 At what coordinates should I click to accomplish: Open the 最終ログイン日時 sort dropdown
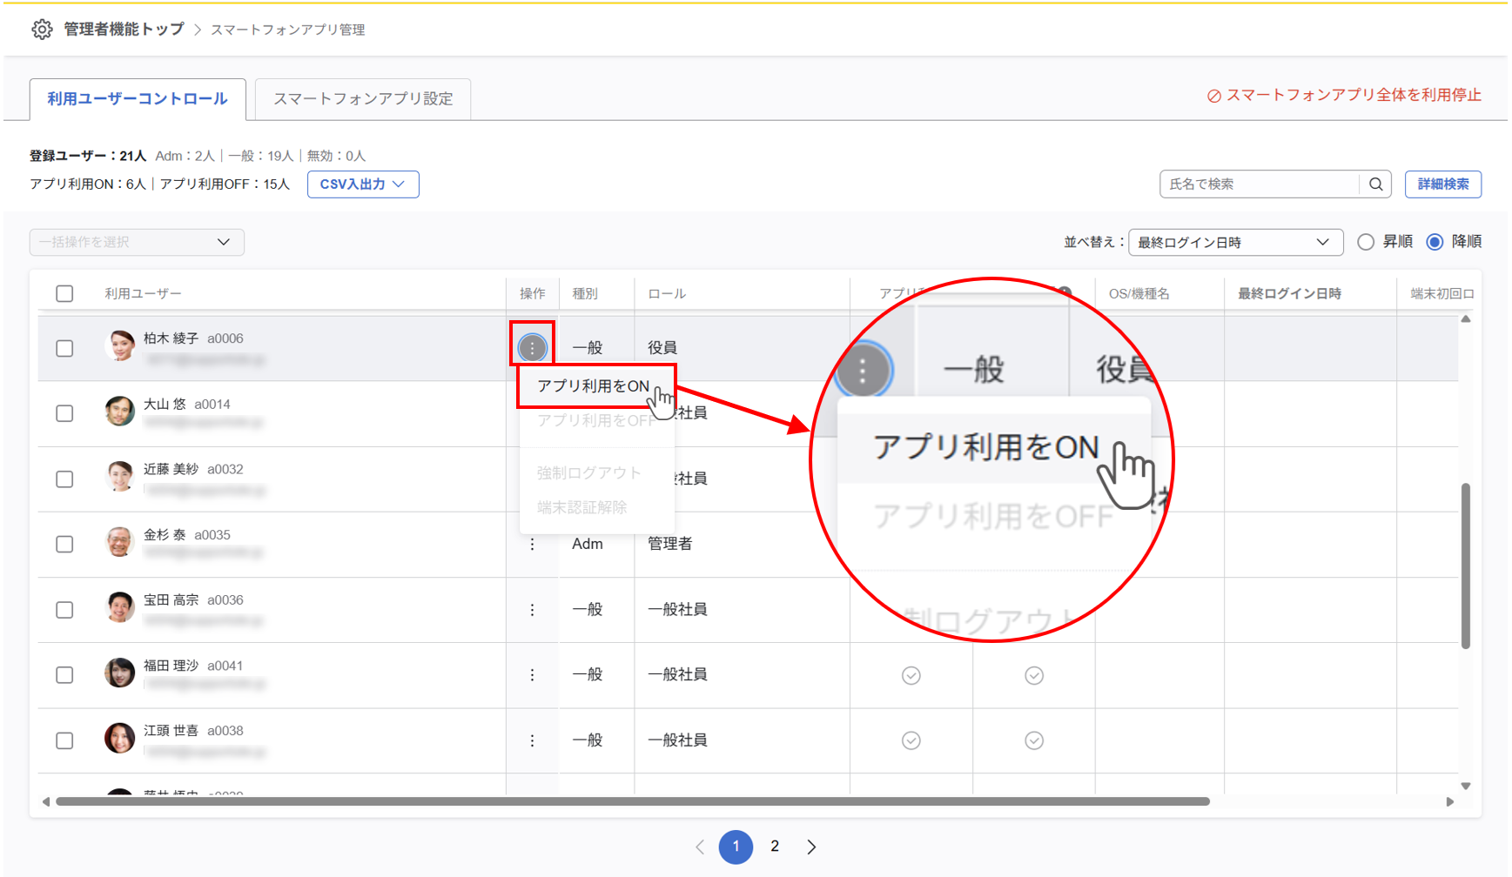click(x=1234, y=242)
